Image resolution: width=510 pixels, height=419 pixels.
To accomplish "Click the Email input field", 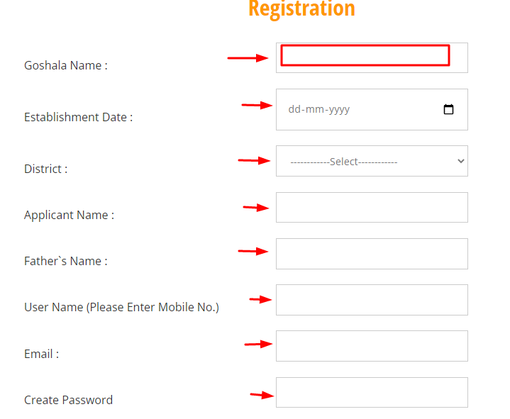I will pos(372,346).
